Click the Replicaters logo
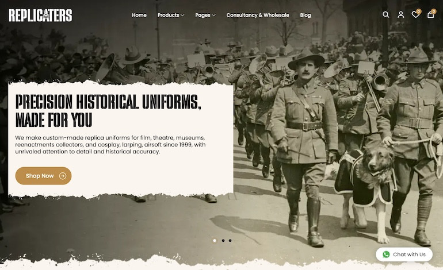The image size is (443, 270). pos(40,16)
